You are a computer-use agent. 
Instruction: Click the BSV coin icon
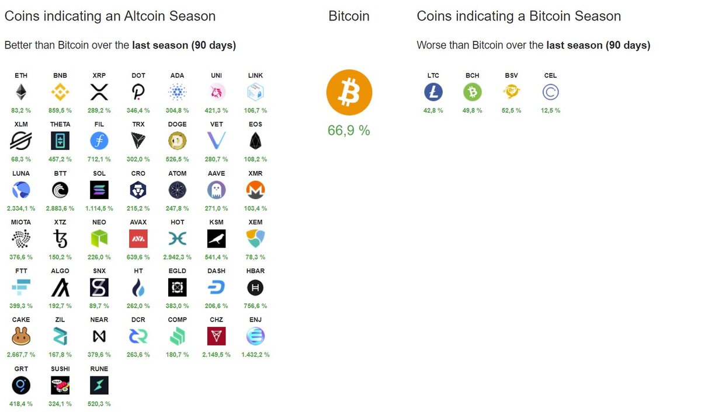coord(512,92)
